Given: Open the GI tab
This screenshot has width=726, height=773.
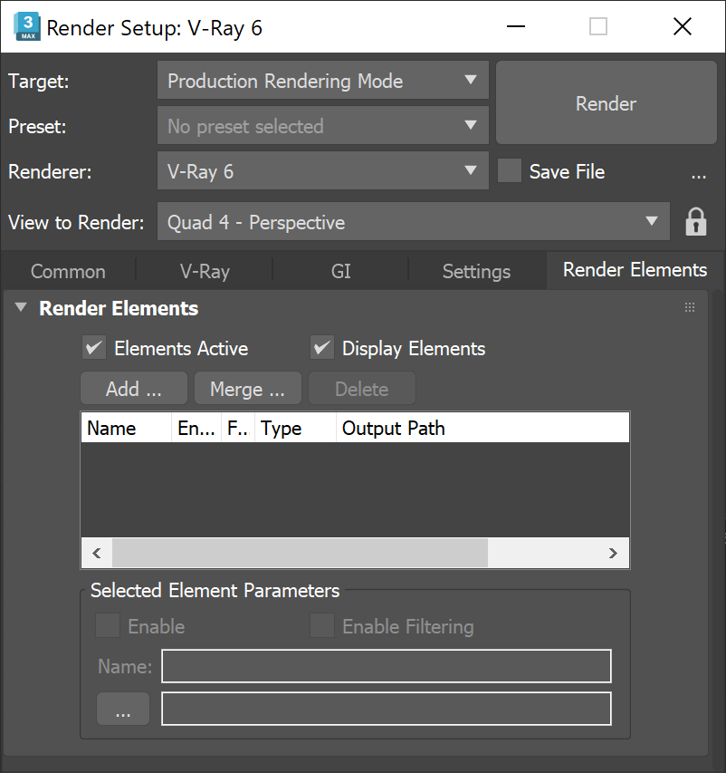Looking at the screenshot, I should 340,270.
